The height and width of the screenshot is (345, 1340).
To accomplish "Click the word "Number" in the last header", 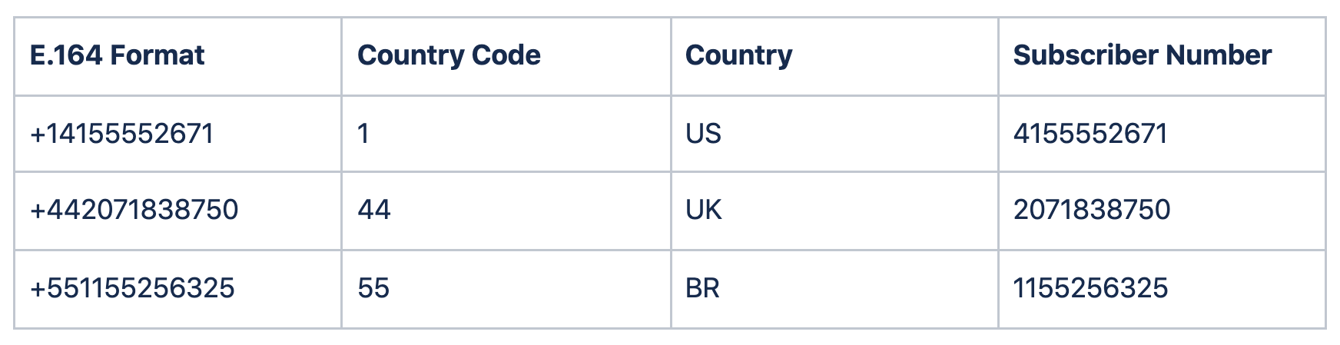I will pos(1219,55).
